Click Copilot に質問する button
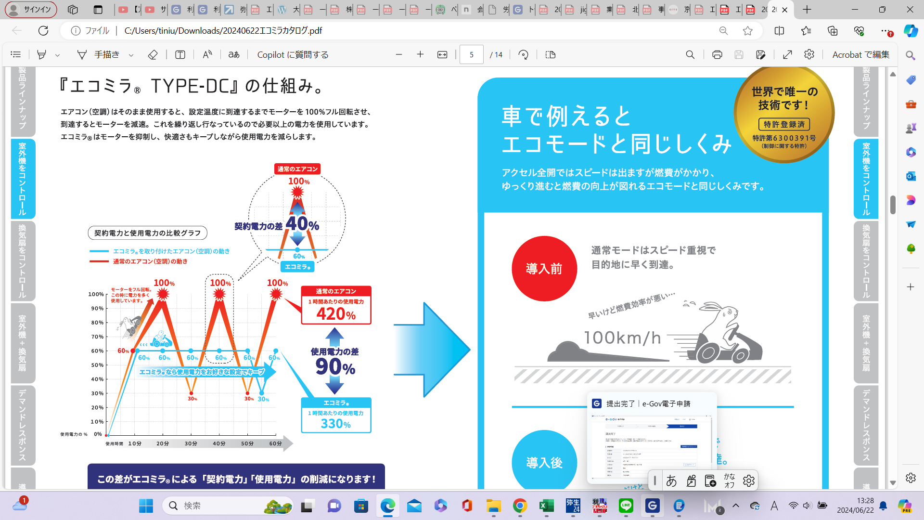 293,55
